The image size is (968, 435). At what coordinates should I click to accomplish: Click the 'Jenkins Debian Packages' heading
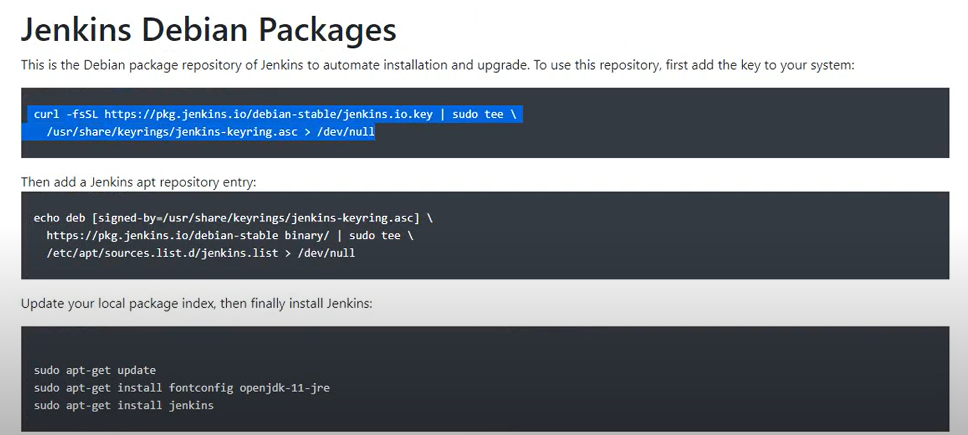(x=208, y=30)
